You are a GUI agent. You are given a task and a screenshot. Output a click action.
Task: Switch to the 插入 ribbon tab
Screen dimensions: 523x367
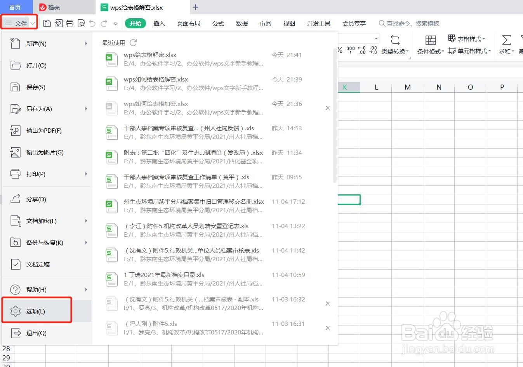coord(159,24)
